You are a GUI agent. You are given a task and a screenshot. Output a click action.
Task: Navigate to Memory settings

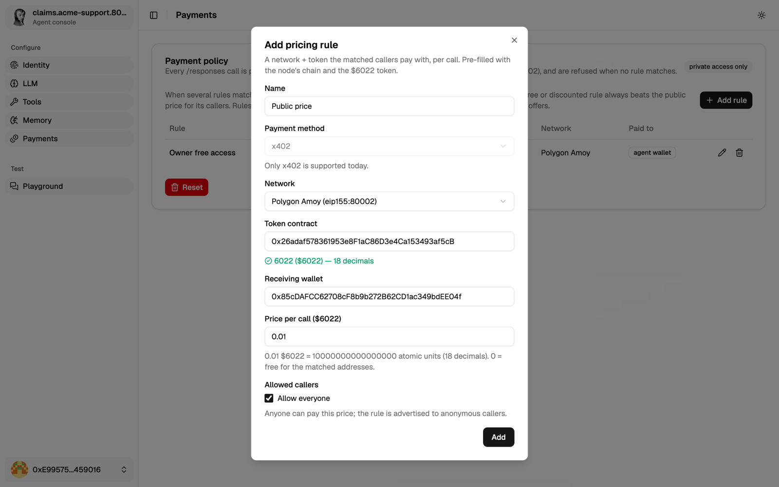(x=69, y=120)
